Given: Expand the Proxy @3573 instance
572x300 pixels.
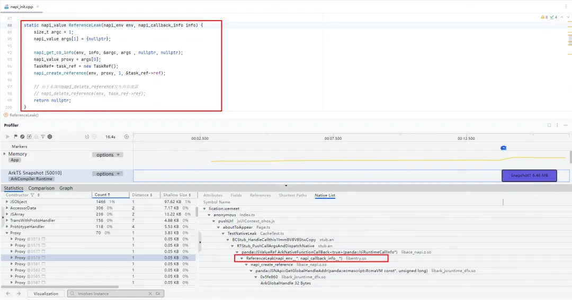Looking at the screenshot, I should click(12, 239).
